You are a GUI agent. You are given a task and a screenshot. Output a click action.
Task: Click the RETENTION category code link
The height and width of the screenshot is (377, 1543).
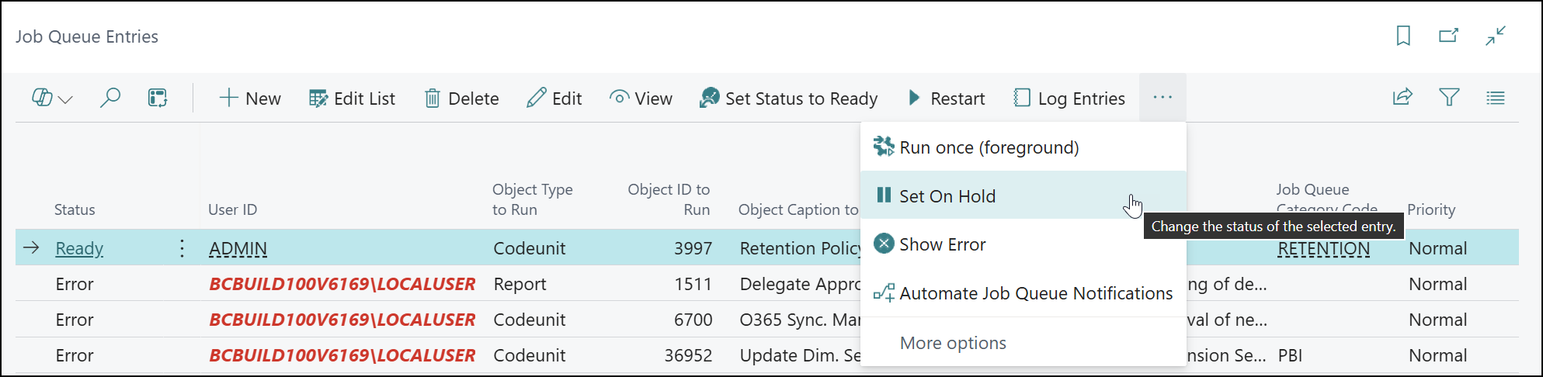coord(1323,248)
